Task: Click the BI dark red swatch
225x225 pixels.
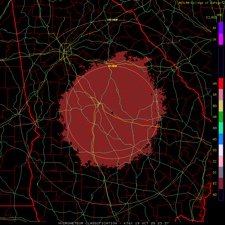Action: click(x=221, y=183)
